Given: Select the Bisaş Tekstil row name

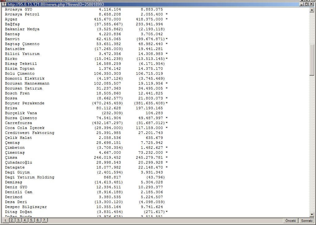Looking at the screenshot, I should (x=21, y=64).
